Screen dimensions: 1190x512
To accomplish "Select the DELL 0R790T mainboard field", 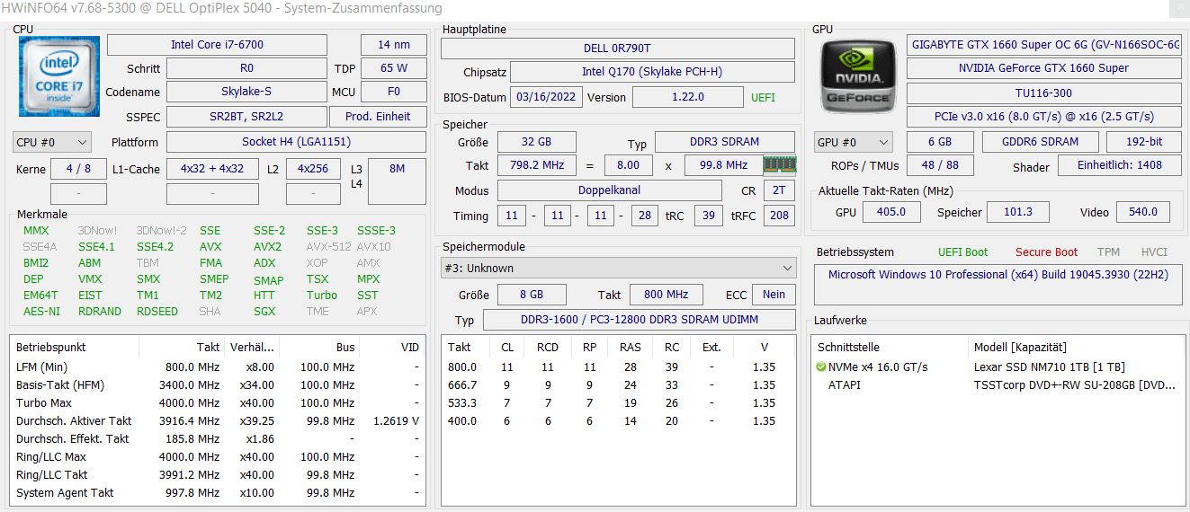I will coord(617,49).
